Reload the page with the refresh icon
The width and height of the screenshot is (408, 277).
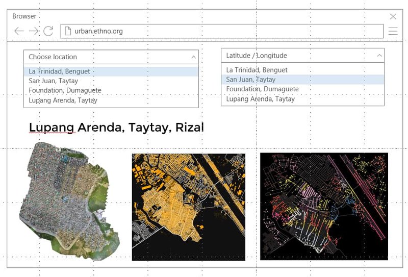[48, 31]
